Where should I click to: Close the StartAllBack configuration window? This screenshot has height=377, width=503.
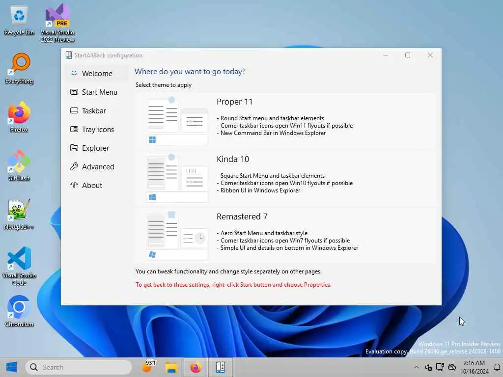[430, 55]
